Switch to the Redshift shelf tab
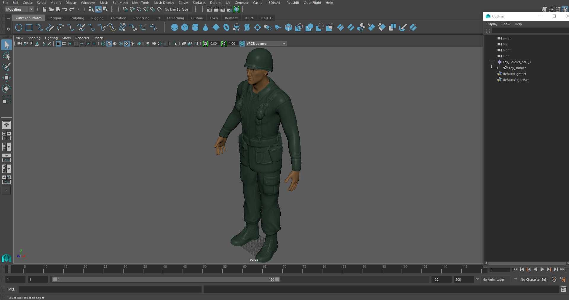 click(231, 18)
